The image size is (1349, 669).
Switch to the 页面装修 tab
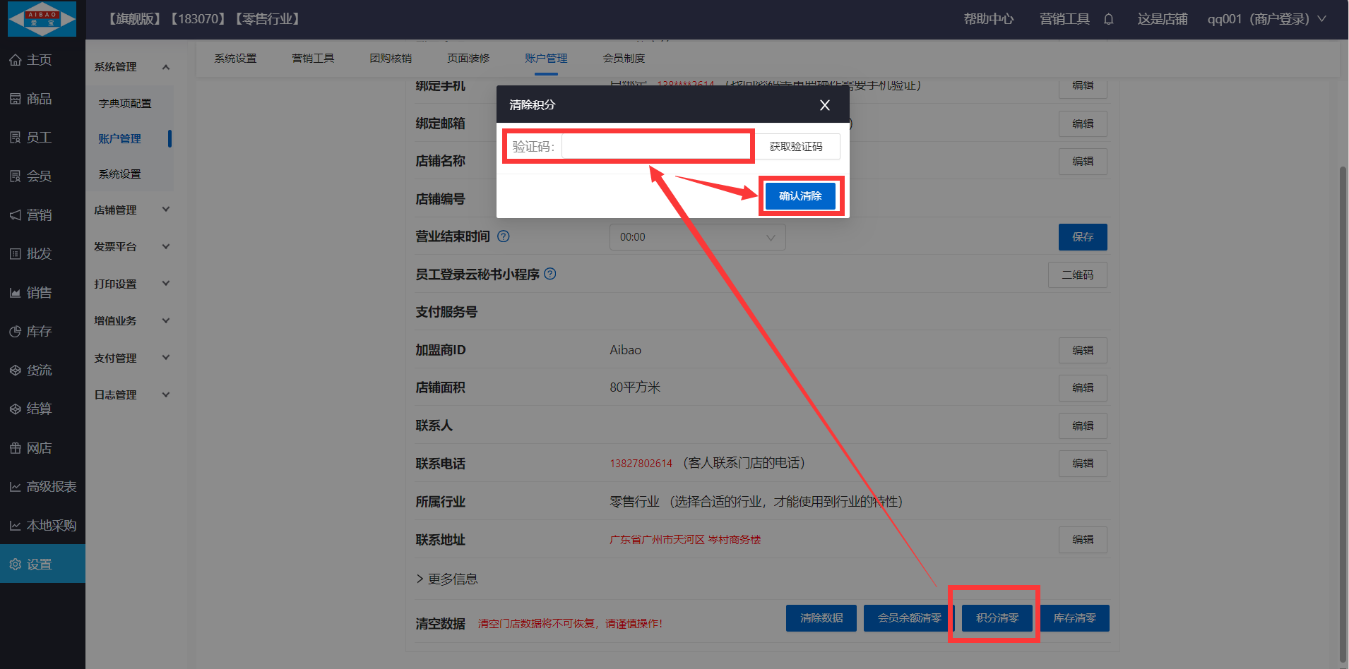point(468,59)
